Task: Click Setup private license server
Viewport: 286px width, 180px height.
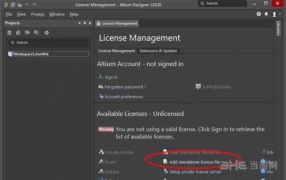Action: coord(195,171)
